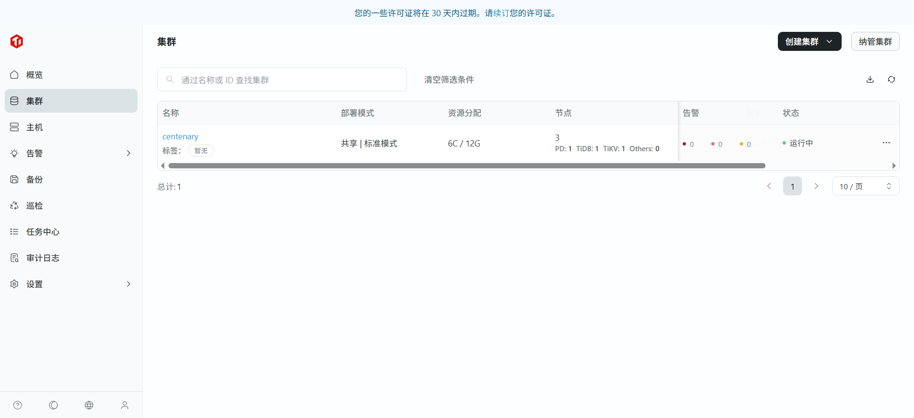Screen dimensions: 914x418
Task: Click the 纳管集群 button
Action: coord(875,41)
